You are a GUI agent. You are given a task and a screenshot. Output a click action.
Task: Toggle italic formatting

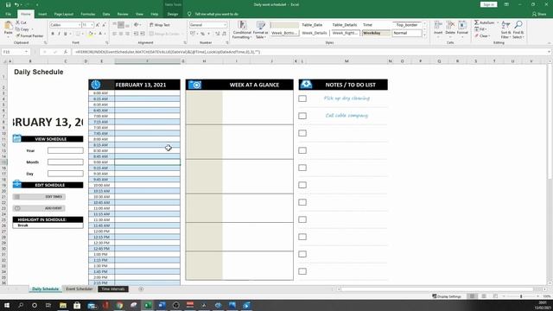click(x=59, y=34)
